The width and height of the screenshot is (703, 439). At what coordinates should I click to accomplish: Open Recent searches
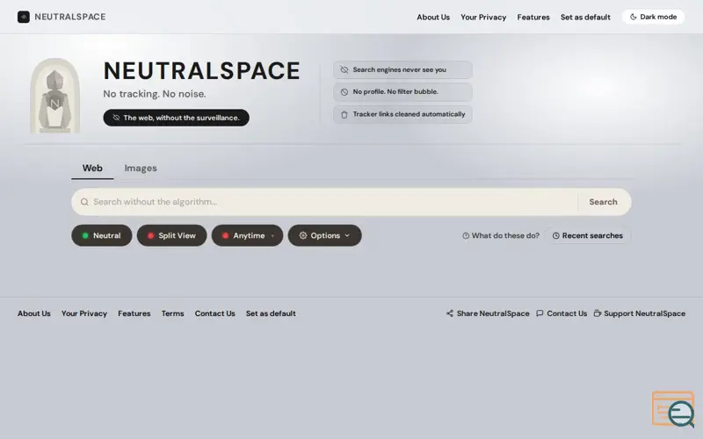[x=588, y=235]
